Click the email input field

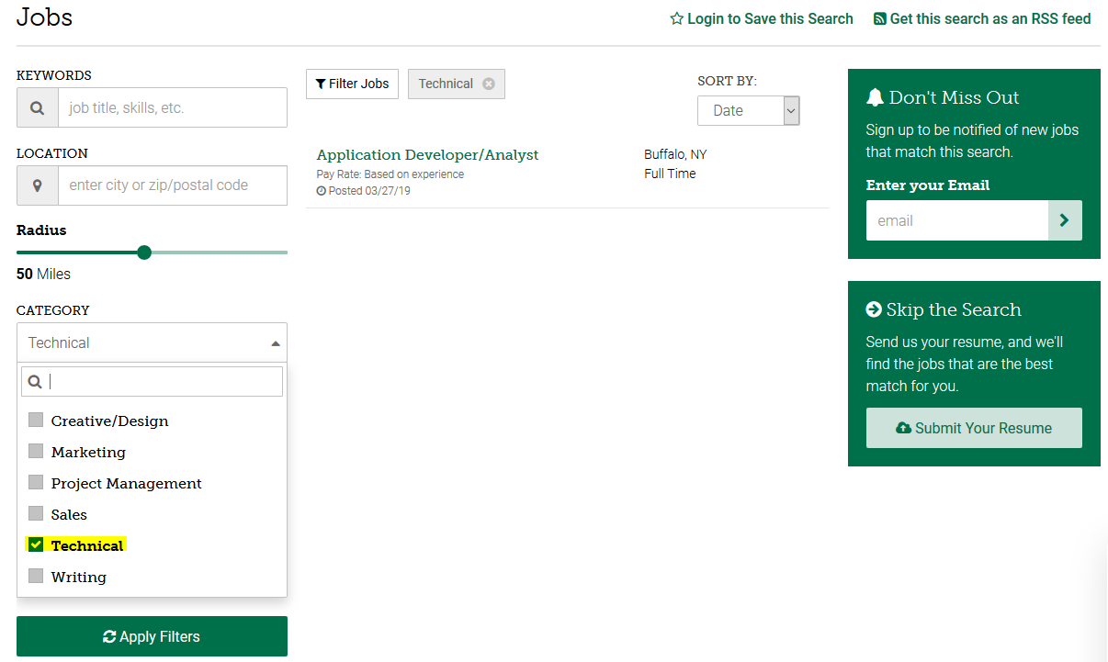click(x=956, y=220)
